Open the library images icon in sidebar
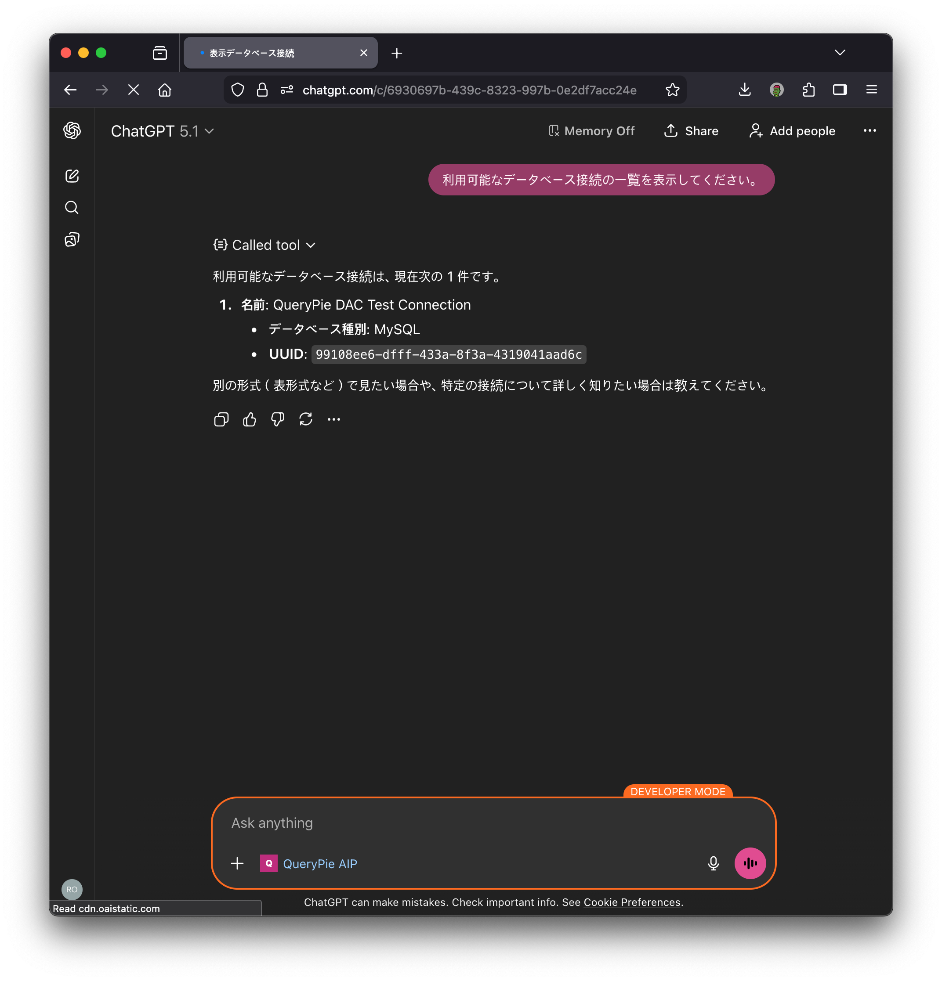 [72, 239]
